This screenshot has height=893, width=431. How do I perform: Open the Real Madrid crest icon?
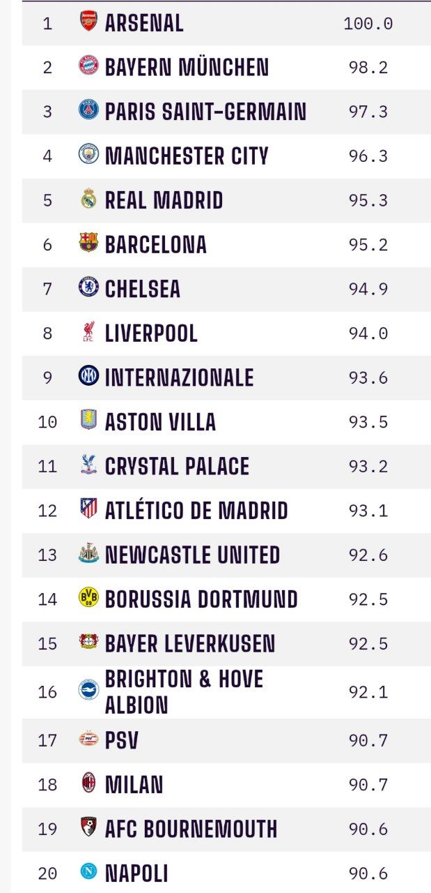coord(88,199)
